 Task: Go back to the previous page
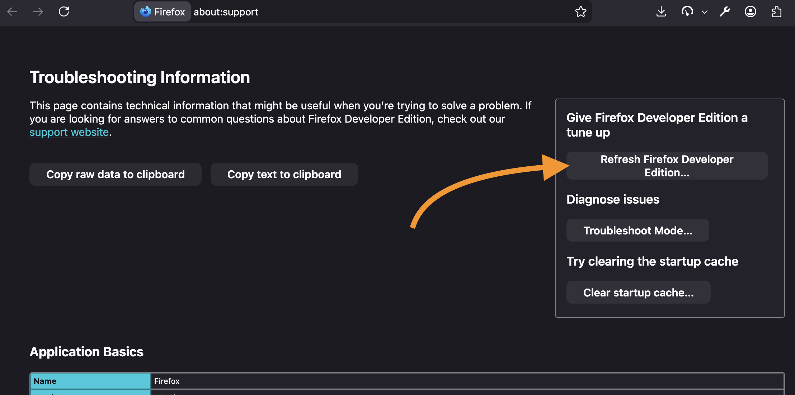(13, 12)
